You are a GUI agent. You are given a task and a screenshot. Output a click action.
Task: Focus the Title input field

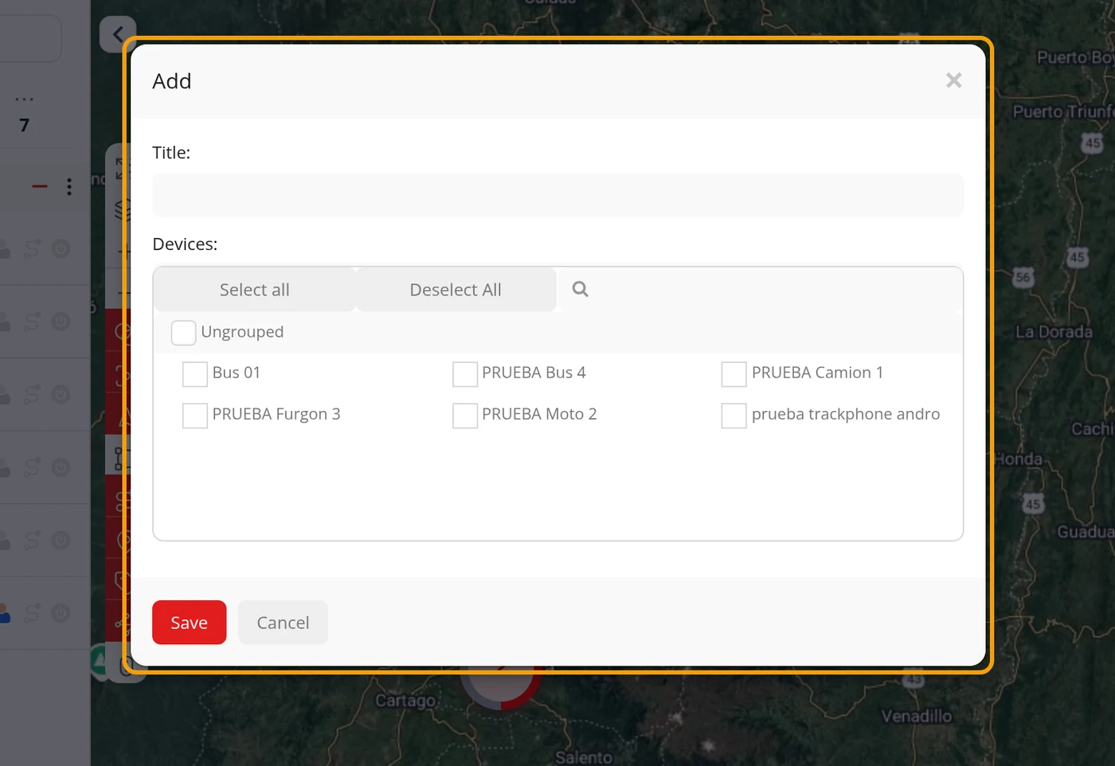click(557, 195)
